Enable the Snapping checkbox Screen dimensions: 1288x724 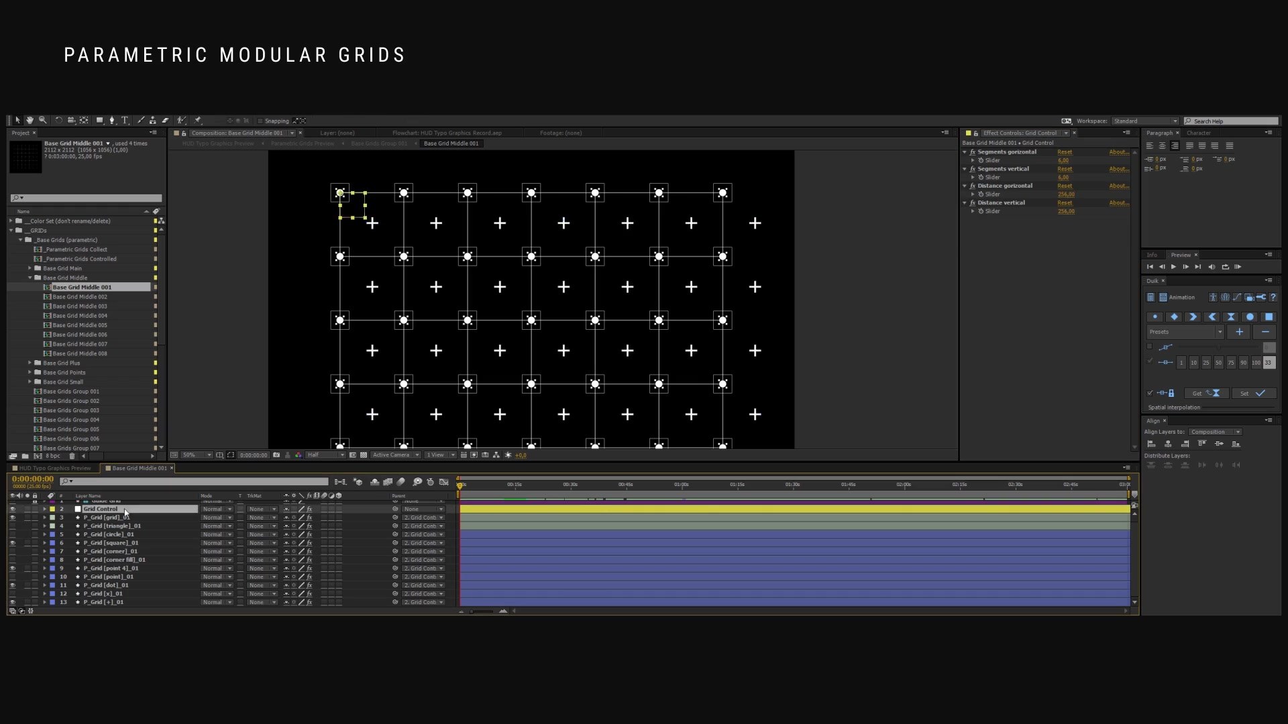pyautogui.click(x=260, y=121)
